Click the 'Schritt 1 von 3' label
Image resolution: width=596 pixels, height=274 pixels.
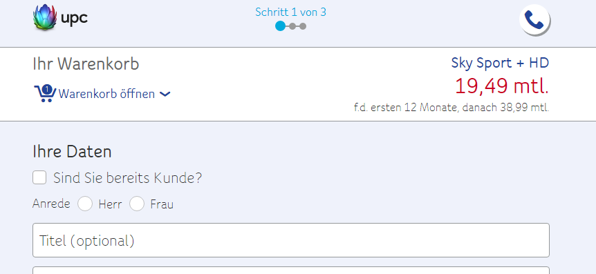(x=291, y=12)
